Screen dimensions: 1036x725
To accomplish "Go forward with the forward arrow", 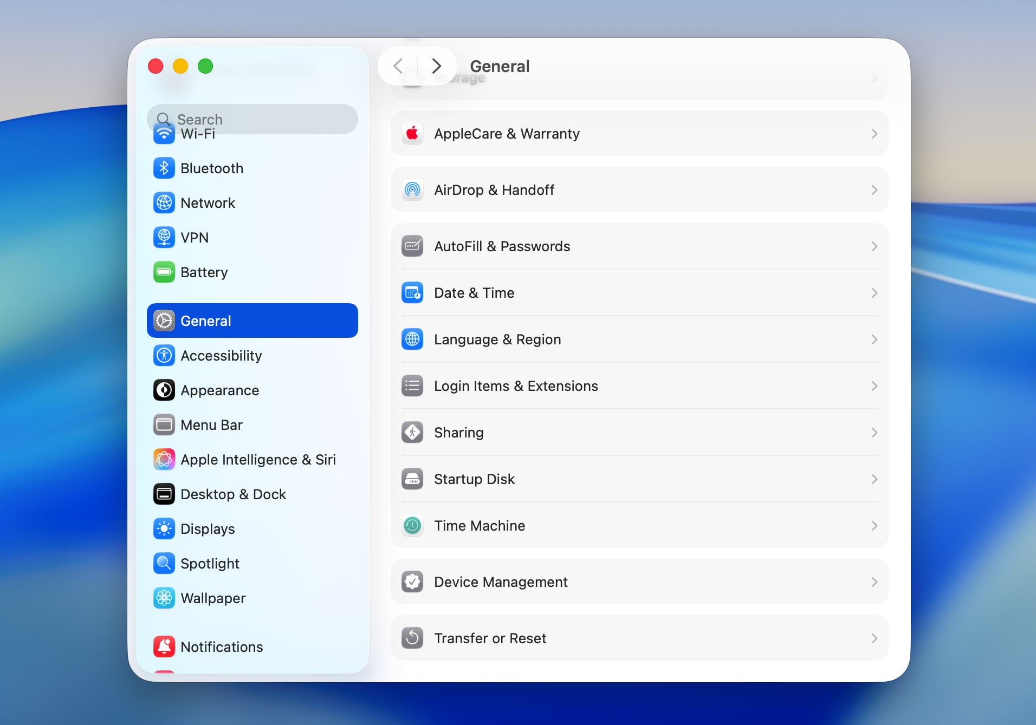I will click(x=436, y=66).
